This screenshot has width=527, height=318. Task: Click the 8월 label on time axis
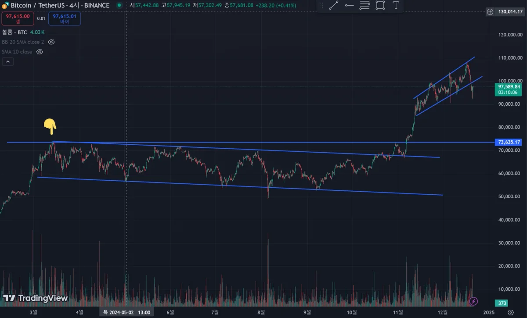261,312
